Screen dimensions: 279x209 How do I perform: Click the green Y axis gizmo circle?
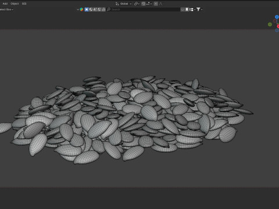pyautogui.click(x=270, y=24)
